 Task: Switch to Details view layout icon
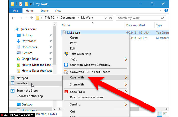click(160, 114)
